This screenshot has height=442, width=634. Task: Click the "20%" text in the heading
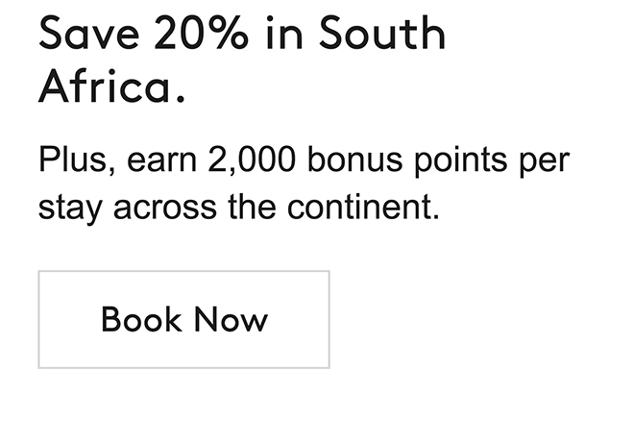point(200,35)
